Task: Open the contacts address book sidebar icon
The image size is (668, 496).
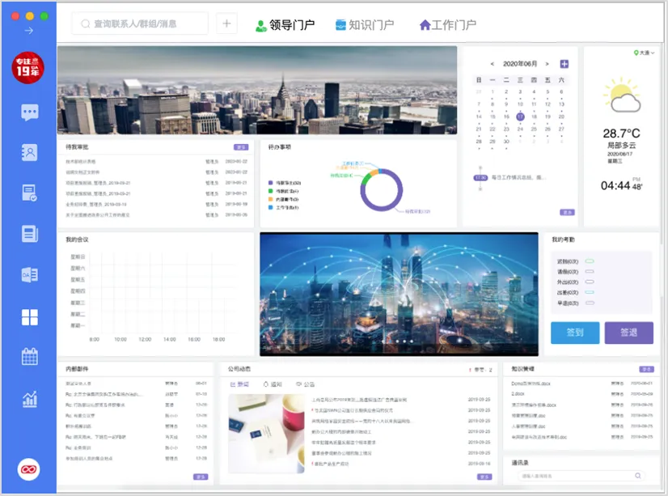Action: pos(29,152)
